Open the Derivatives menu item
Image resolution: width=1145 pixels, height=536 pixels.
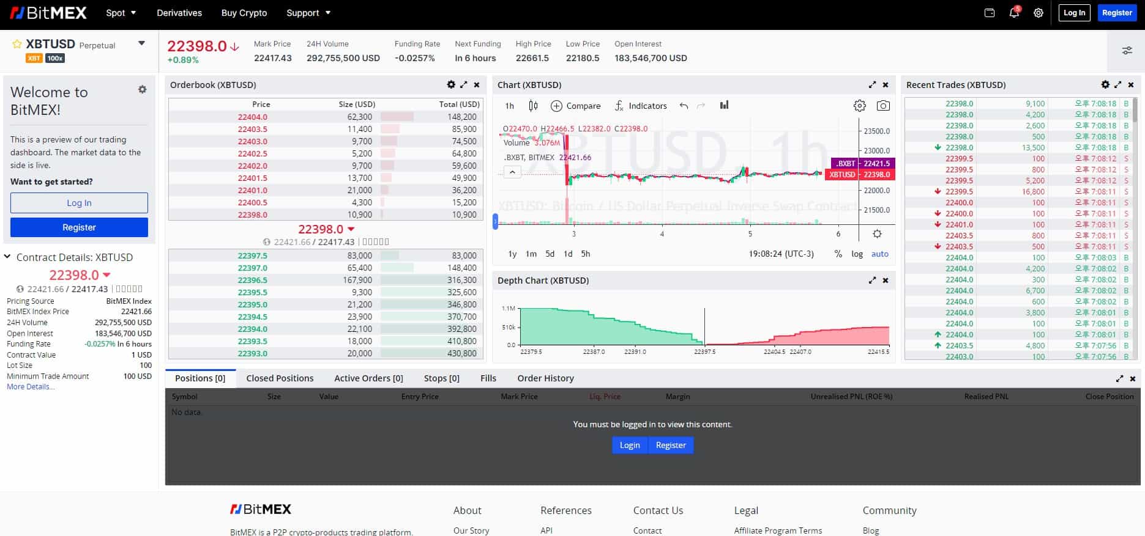coord(179,13)
